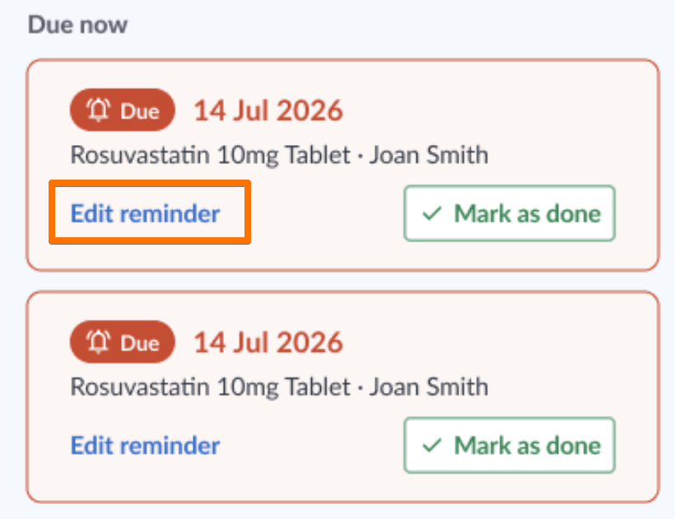Click Joan Smith name in the second card
The width and height of the screenshot is (675, 519).
(x=429, y=386)
